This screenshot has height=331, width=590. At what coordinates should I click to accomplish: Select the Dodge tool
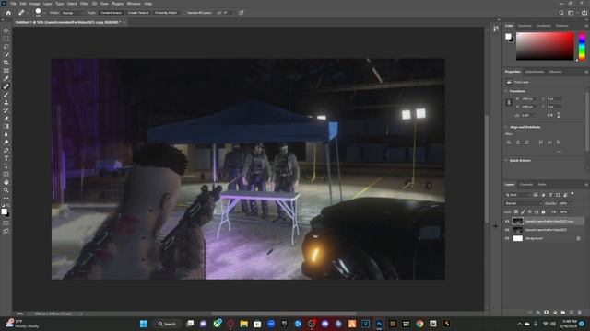coord(6,143)
